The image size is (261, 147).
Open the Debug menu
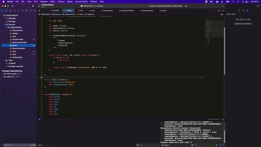(x=70, y=2)
